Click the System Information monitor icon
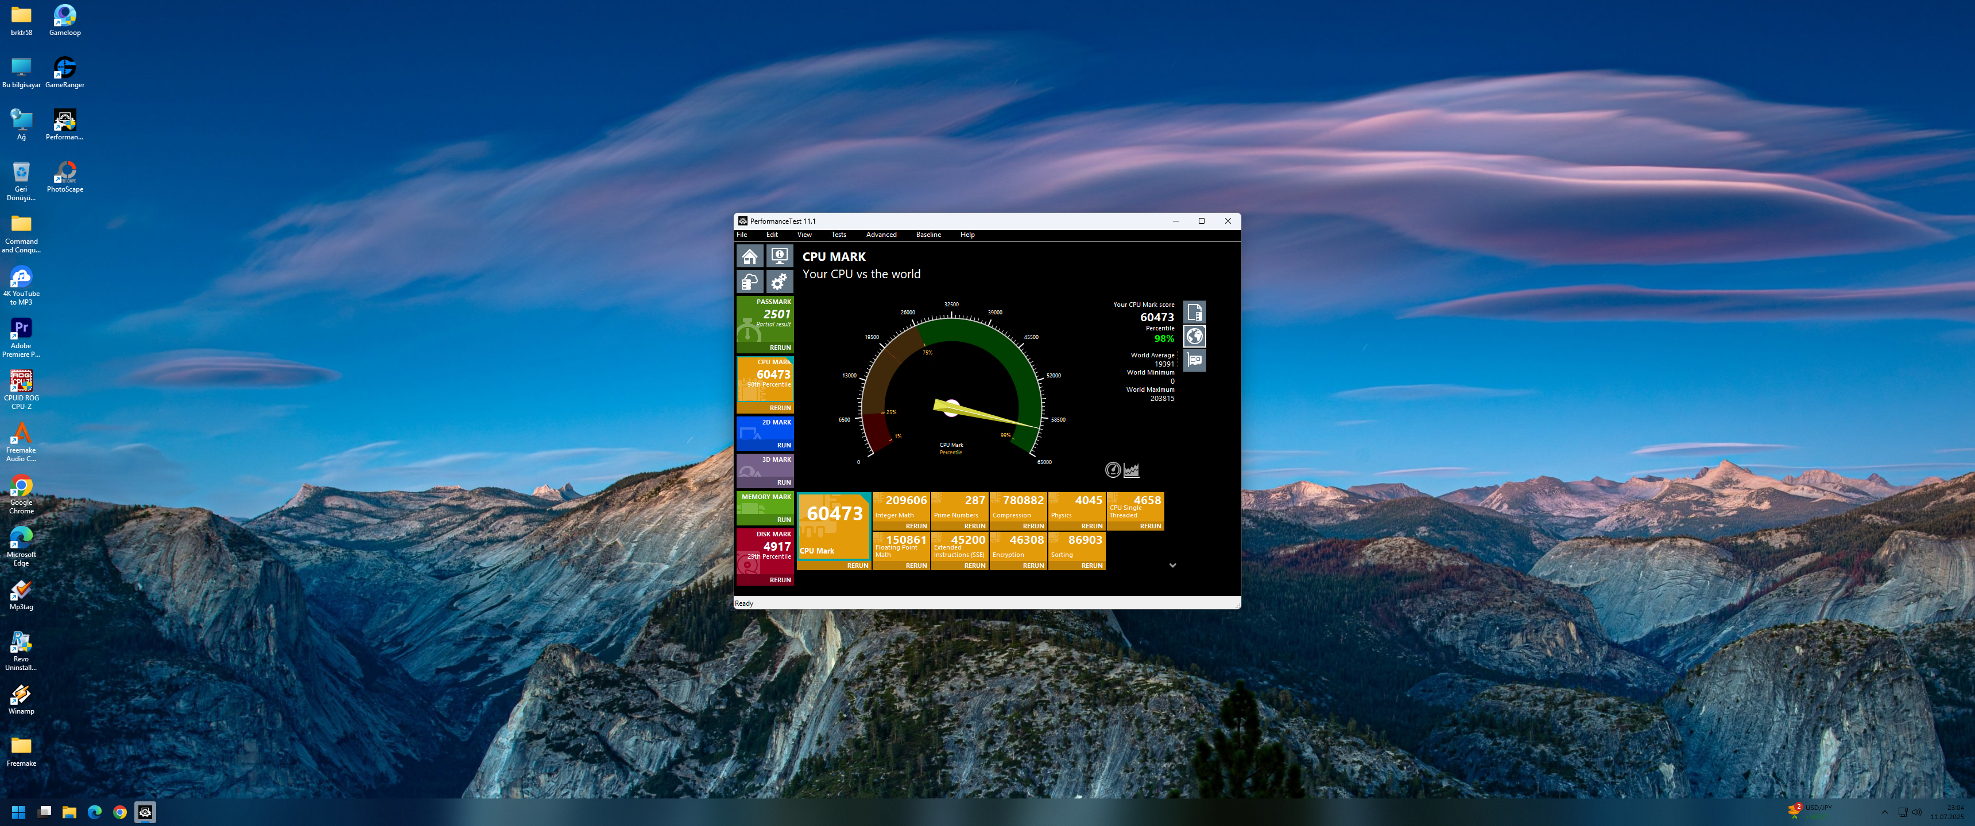Image resolution: width=1975 pixels, height=826 pixels. pos(779,256)
